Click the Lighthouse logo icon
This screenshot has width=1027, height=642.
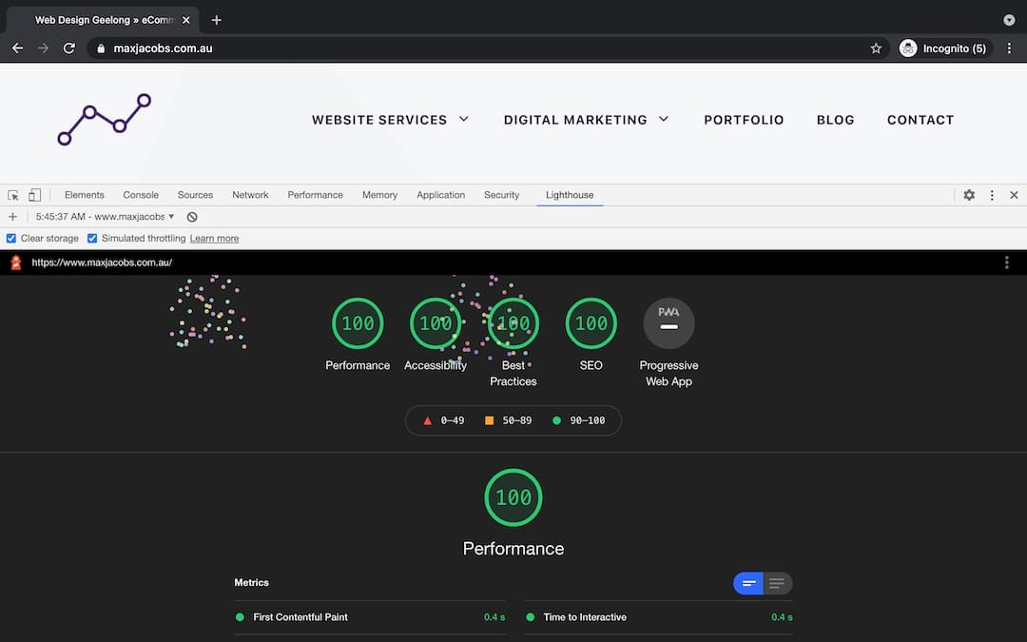[x=16, y=263]
